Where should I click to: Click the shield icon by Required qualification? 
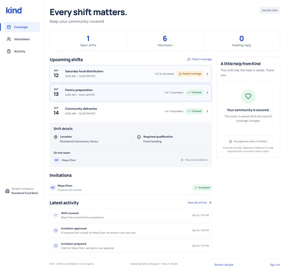139,137
